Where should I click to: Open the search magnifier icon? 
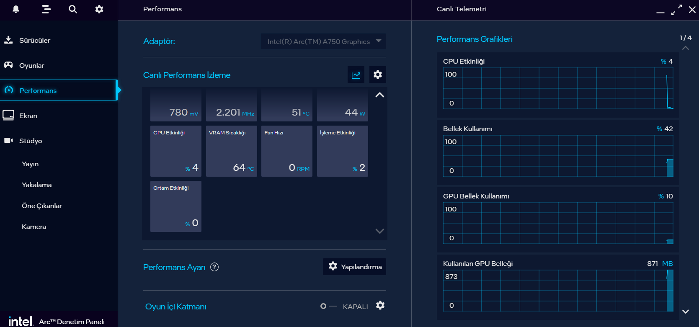point(73,9)
